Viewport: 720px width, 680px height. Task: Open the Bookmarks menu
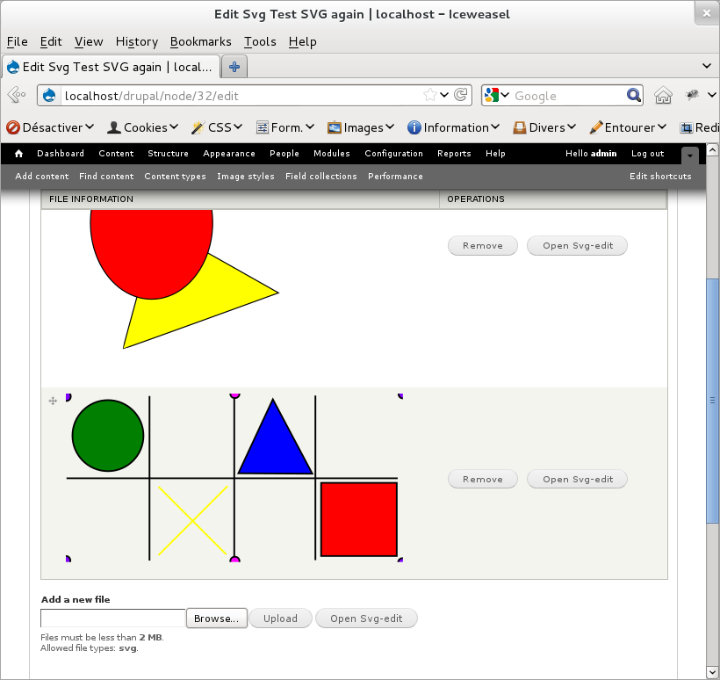200,41
